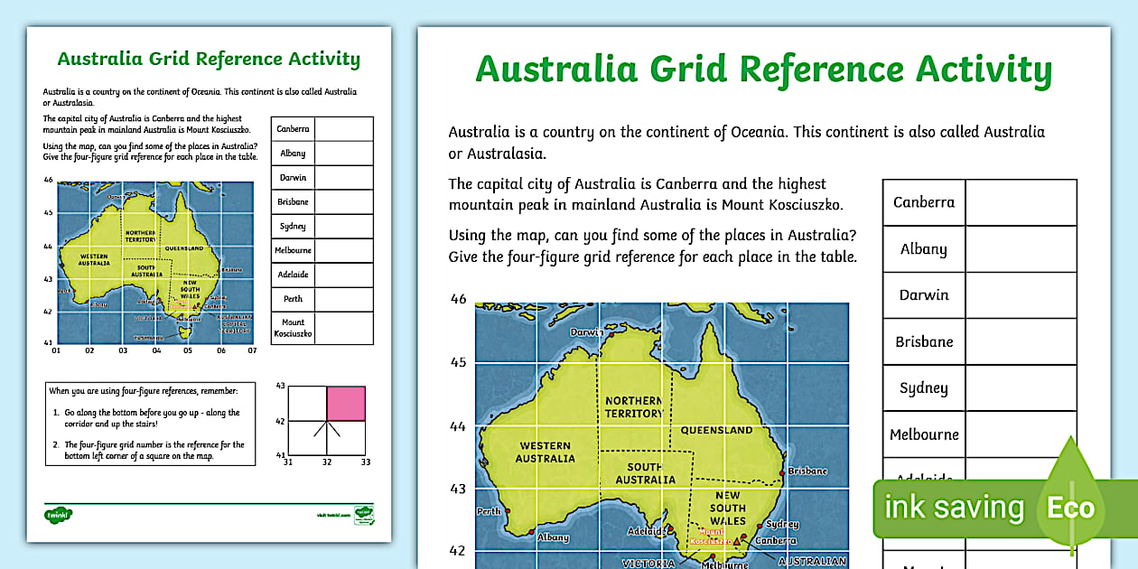The height and width of the screenshot is (569, 1138).
Task: Click the Darwin label in the large table
Action: (x=924, y=295)
